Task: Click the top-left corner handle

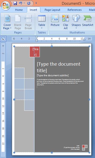Action: (14, 46)
